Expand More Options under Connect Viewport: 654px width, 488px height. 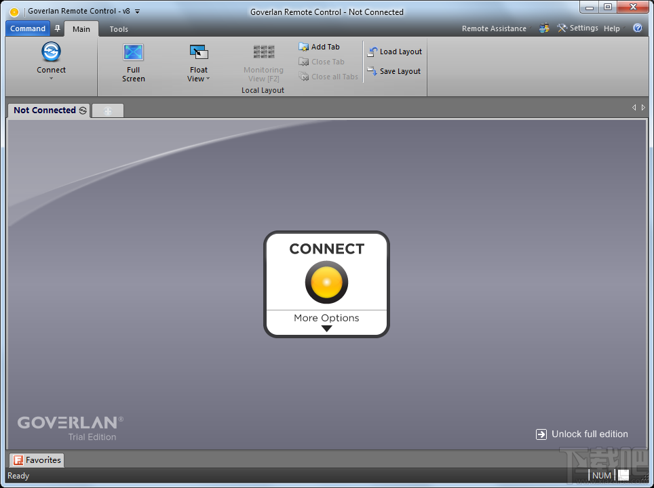coord(326,323)
